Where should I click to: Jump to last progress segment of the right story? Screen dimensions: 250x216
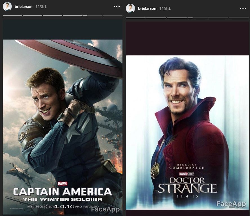[239, 18]
